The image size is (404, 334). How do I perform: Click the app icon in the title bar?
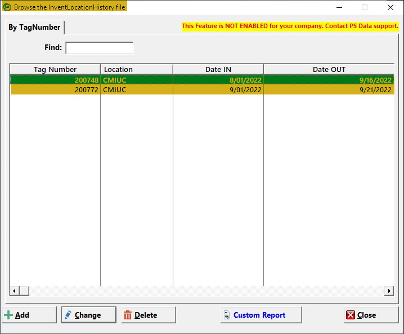pos(7,7)
